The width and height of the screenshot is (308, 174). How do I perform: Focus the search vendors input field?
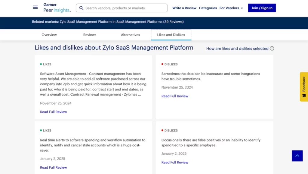click(x=122, y=8)
